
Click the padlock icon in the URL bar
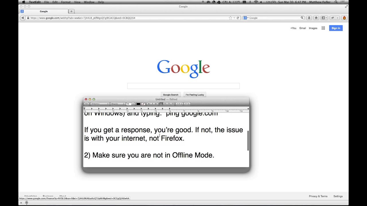click(28, 18)
